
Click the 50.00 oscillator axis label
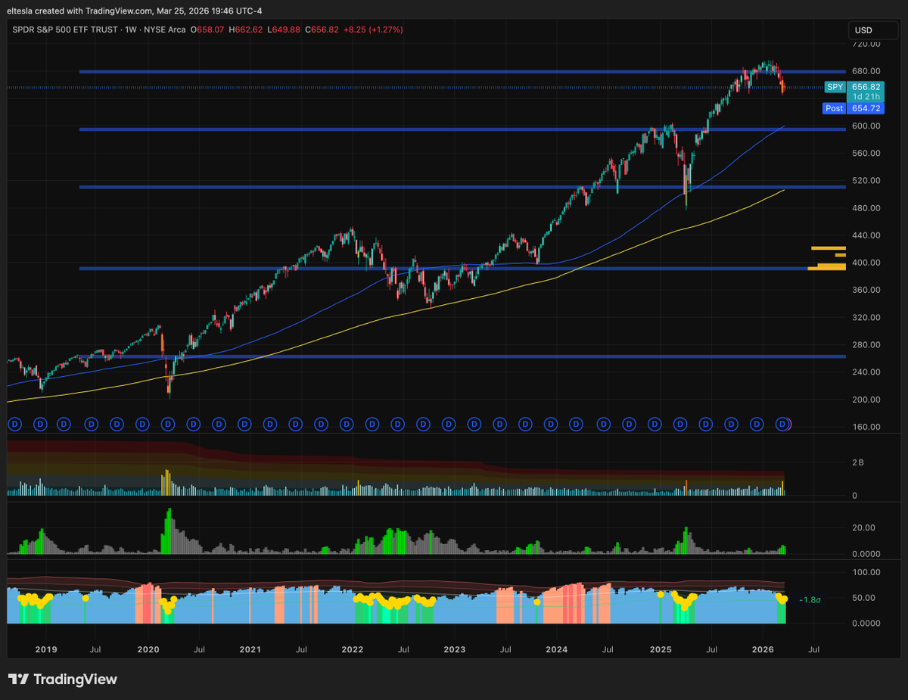click(863, 598)
